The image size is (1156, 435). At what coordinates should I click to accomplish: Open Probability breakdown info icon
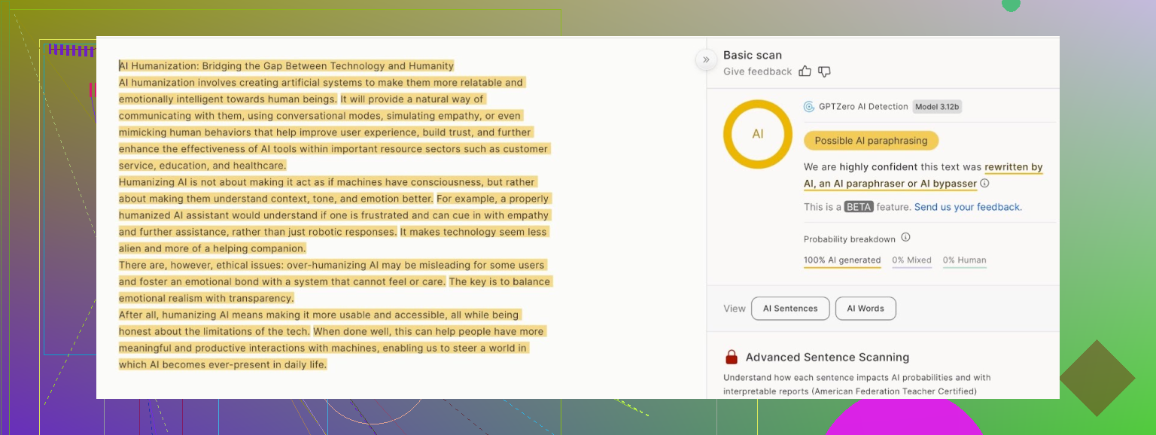[905, 238]
